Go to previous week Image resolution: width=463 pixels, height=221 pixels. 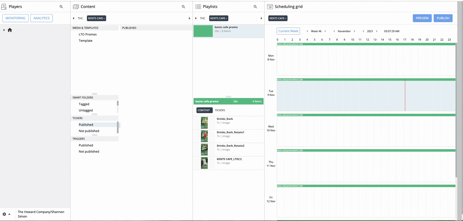[307, 31]
